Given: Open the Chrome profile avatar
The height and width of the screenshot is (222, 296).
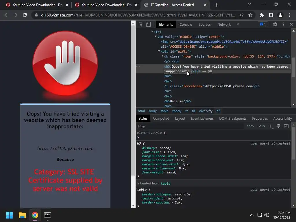Looking at the screenshot, I should coord(280,15).
